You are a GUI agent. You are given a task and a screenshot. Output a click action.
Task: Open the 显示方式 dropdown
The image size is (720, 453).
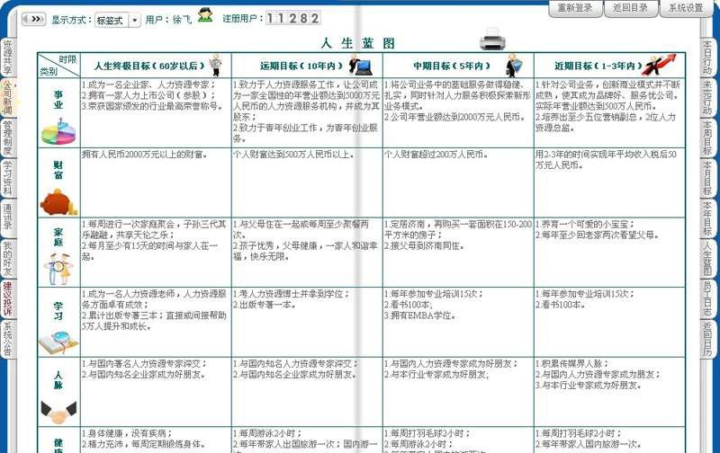click(118, 20)
